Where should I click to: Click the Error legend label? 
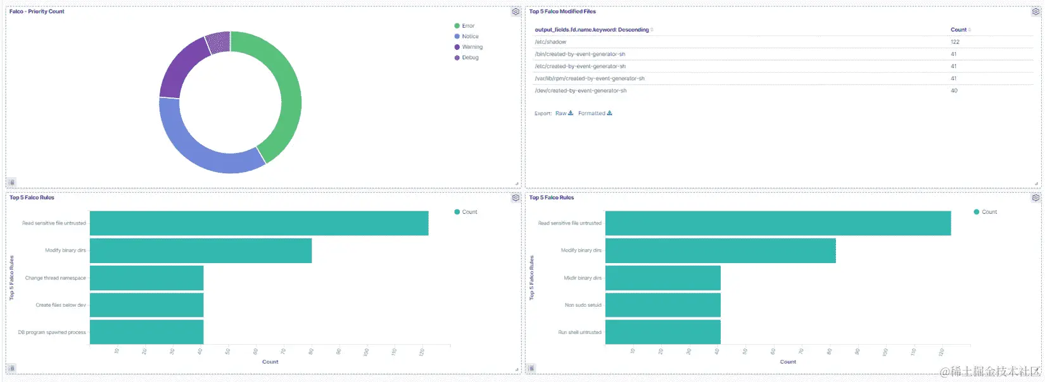point(468,26)
